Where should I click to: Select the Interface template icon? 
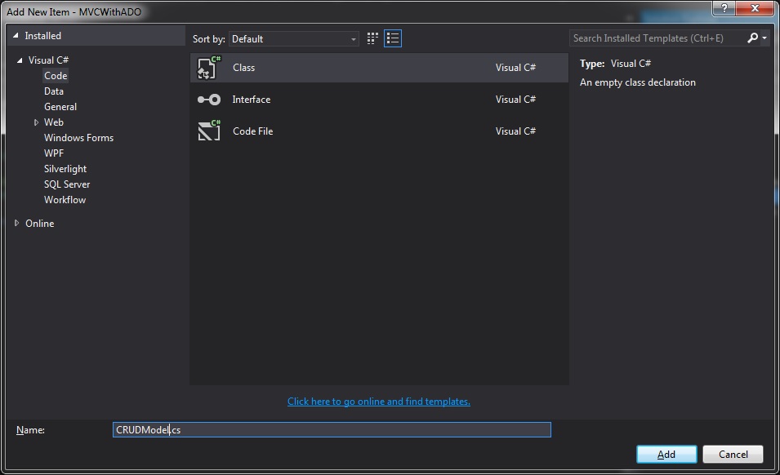click(209, 100)
